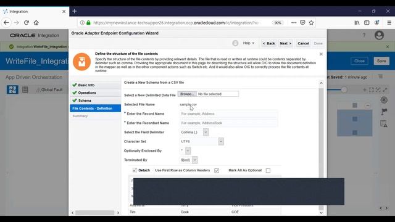Click the Next button in wizard

[285, 44]
